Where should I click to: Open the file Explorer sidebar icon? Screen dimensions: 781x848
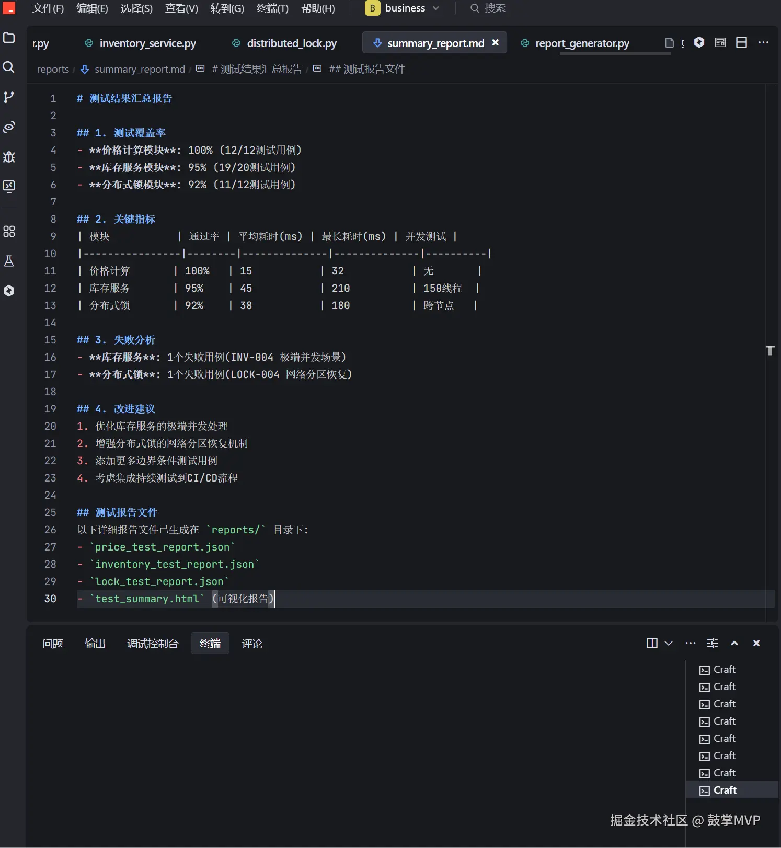[x=9, y=38]
